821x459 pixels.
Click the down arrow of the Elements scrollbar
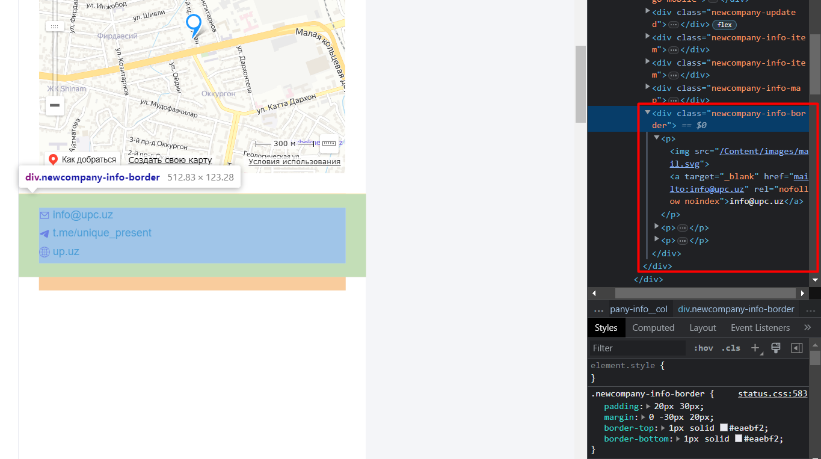coord(815,280)
